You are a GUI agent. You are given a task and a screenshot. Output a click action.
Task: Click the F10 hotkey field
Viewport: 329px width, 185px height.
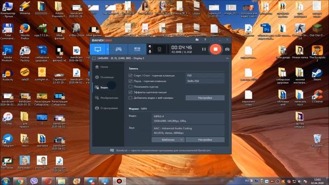point(205,76)
